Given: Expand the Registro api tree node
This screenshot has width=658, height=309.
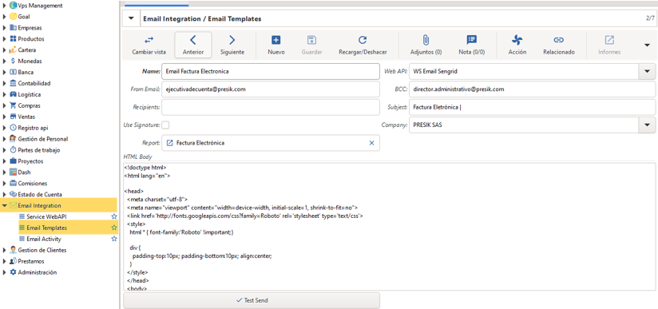Looking at the screenshot, I should click(x=5, y=128).
